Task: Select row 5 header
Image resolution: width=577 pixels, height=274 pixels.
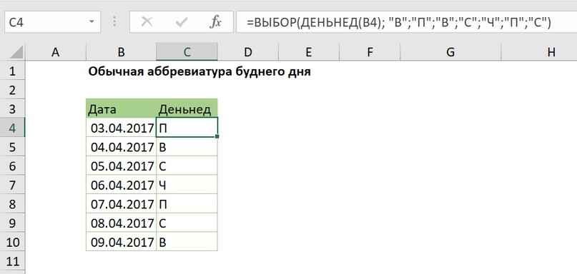Action: [12, 147]
